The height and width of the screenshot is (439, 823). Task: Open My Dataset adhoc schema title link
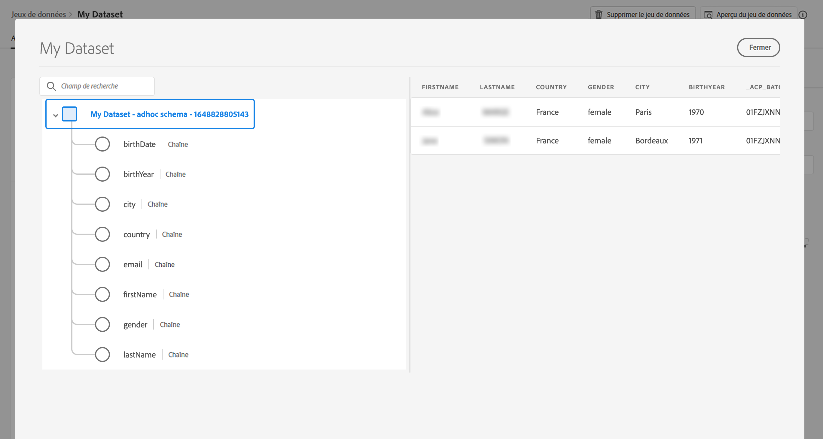[169, 114]
